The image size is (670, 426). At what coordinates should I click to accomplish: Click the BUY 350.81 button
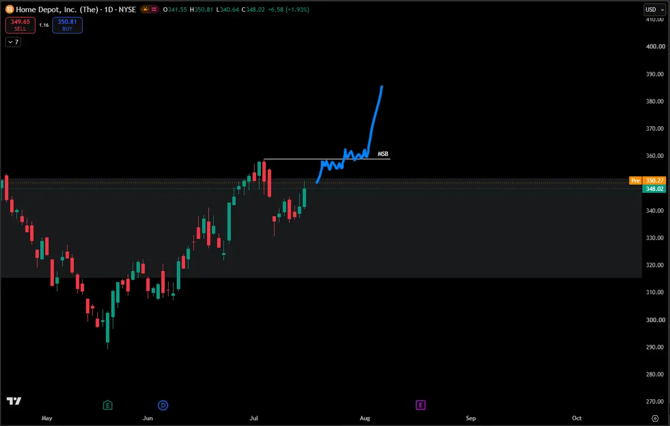[68, 25]
